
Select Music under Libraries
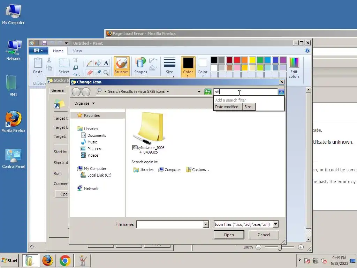pyautogui.click(x=89, y=142)
